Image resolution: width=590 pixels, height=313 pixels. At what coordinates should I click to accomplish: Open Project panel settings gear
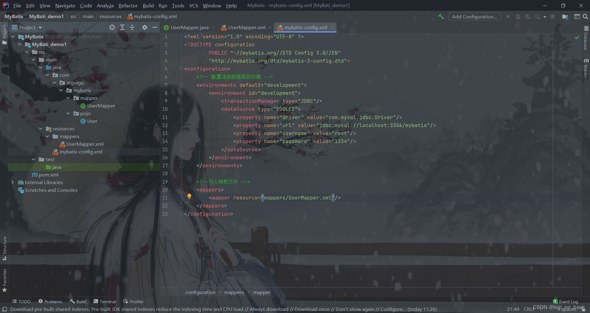click(145, 27)
